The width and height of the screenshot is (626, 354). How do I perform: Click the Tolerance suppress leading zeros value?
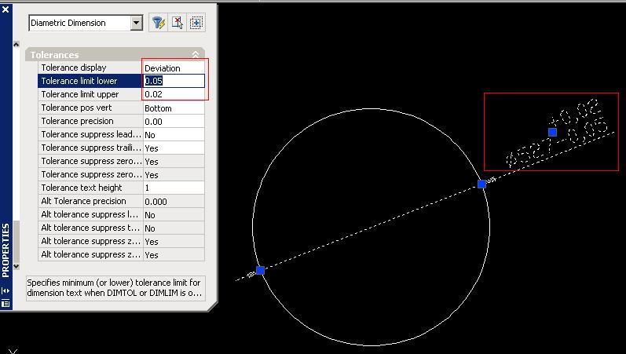click(x=174, y=135)
